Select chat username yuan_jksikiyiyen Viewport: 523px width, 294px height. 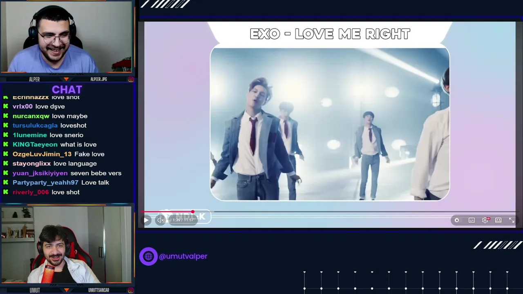pos(40,173)
